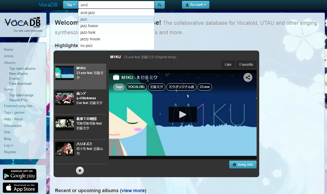Open the App Store download badge
Screen dimensions: 327x194
(x=21, y=188)
